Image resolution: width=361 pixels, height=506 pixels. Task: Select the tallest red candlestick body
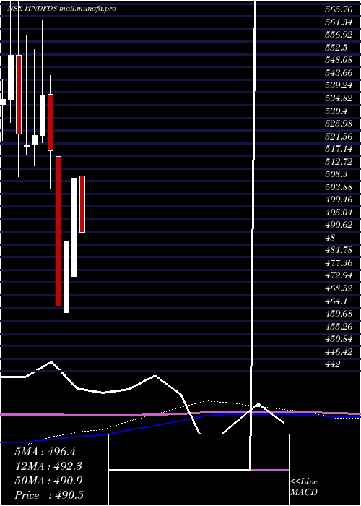click(58, 231)
